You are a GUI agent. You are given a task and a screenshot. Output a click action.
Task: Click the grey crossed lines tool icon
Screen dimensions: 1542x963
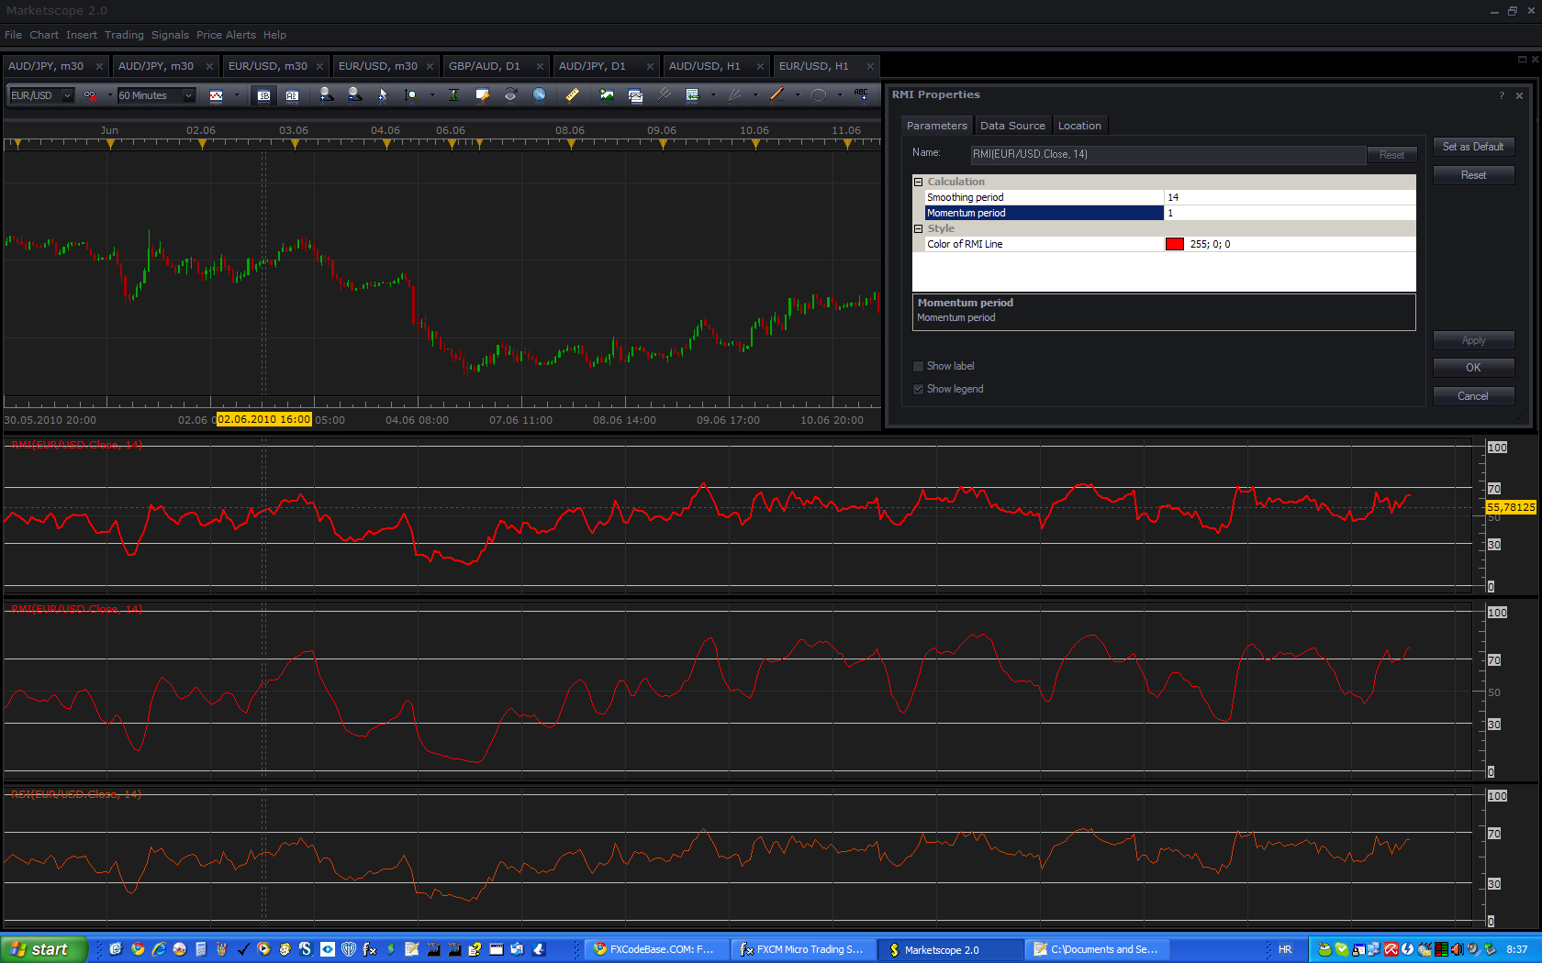click(665, 95)
